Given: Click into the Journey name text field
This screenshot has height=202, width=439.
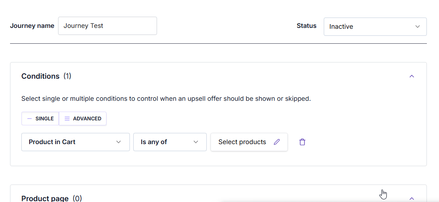Looking at the screenshot, I should coord(107,26).
